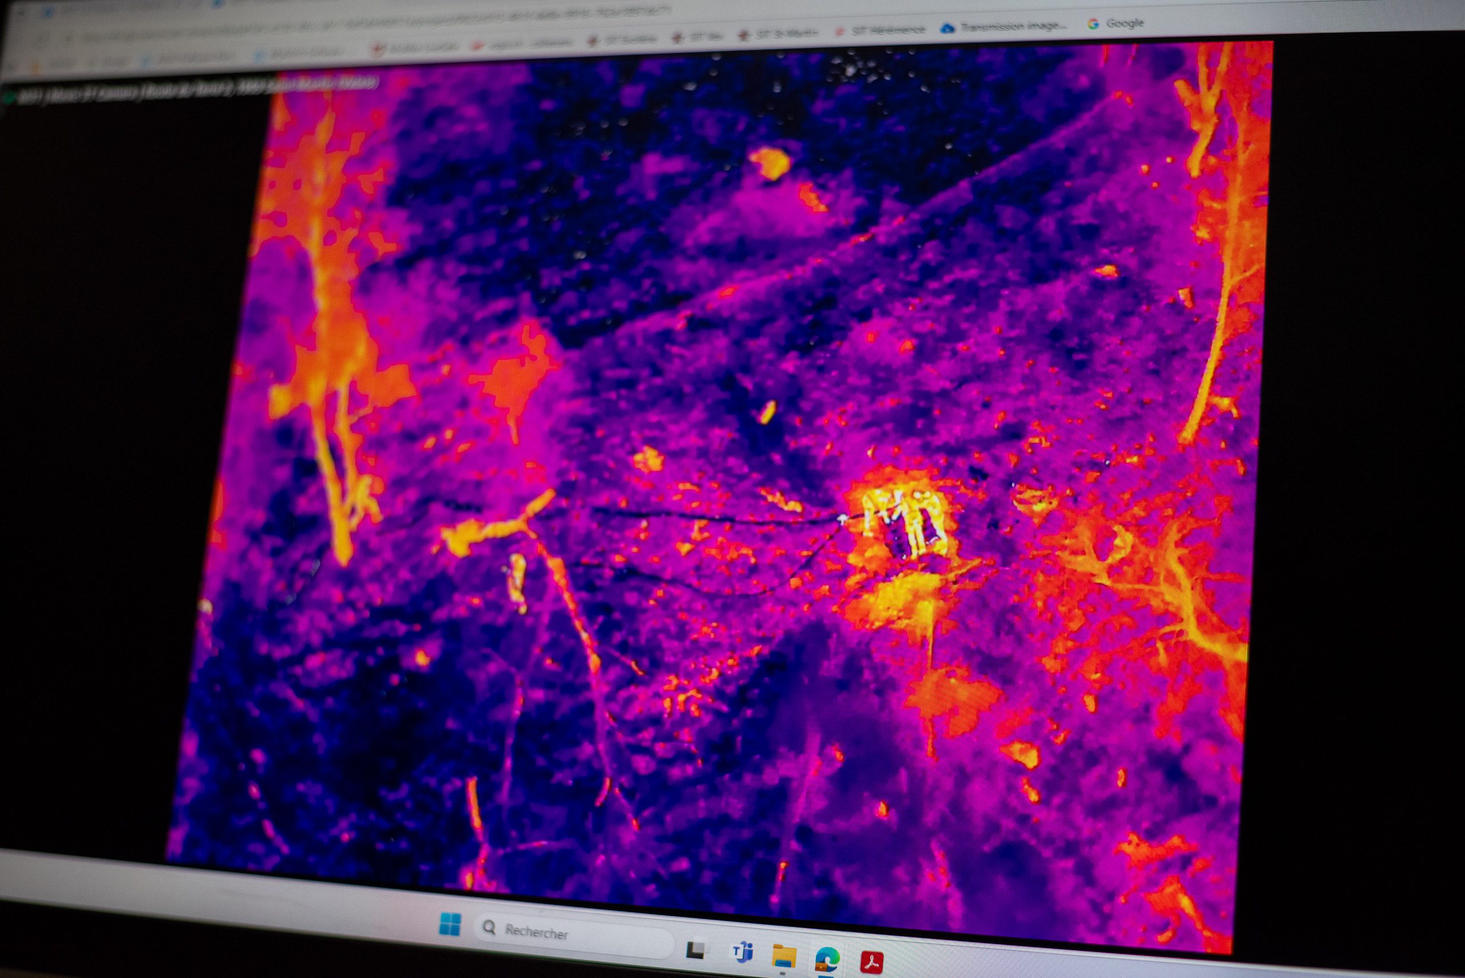Click the magnifier icon in taskbar search
Screen dimensions: 1465x978
489,928
